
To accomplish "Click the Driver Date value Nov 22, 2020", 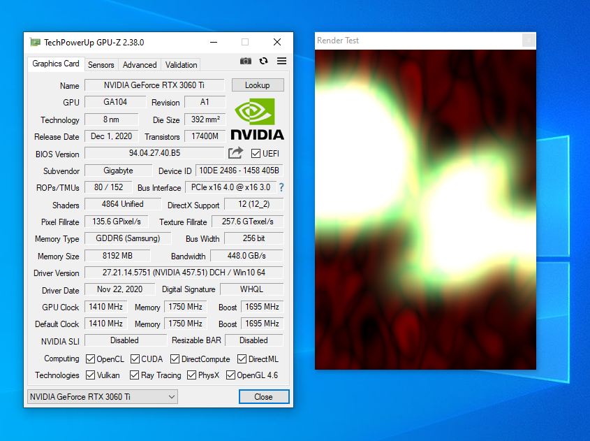I will pos(119,289).
